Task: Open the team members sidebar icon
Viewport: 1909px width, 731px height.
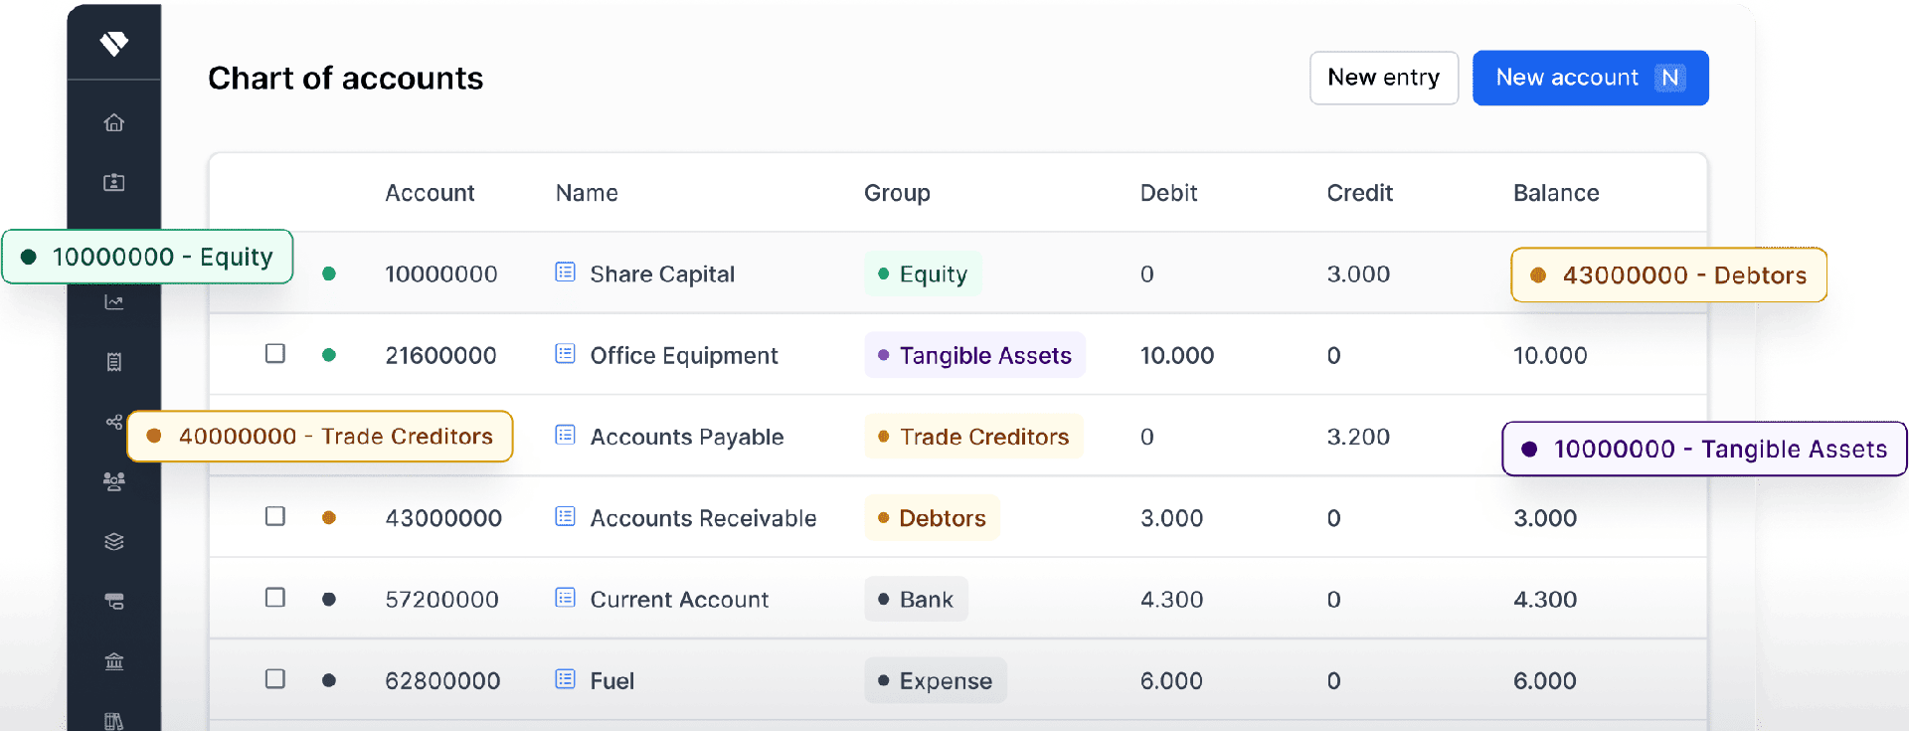Action: tap(114, 481)
